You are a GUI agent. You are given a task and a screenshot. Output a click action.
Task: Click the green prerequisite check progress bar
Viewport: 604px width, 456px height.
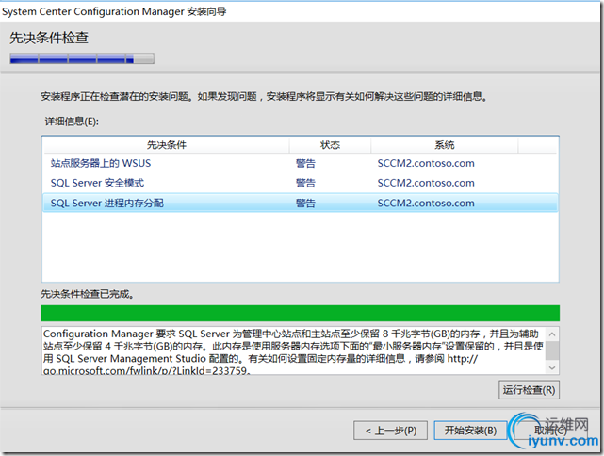coord(300,313)
